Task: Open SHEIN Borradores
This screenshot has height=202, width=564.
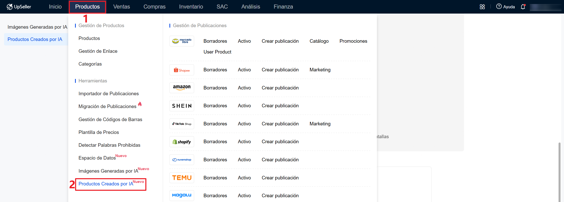Action: (x=215, y=106)
